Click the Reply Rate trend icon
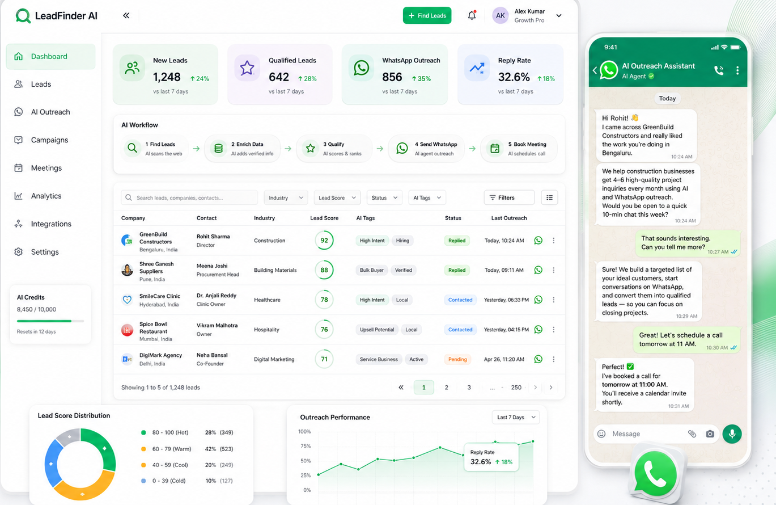The image size is (776, 505). tap(477, 68)
